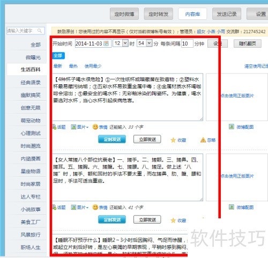Viewport: 268px width, 258px height.
Task: Click the 话题 topic icon under second post
Action: (54, 207)
